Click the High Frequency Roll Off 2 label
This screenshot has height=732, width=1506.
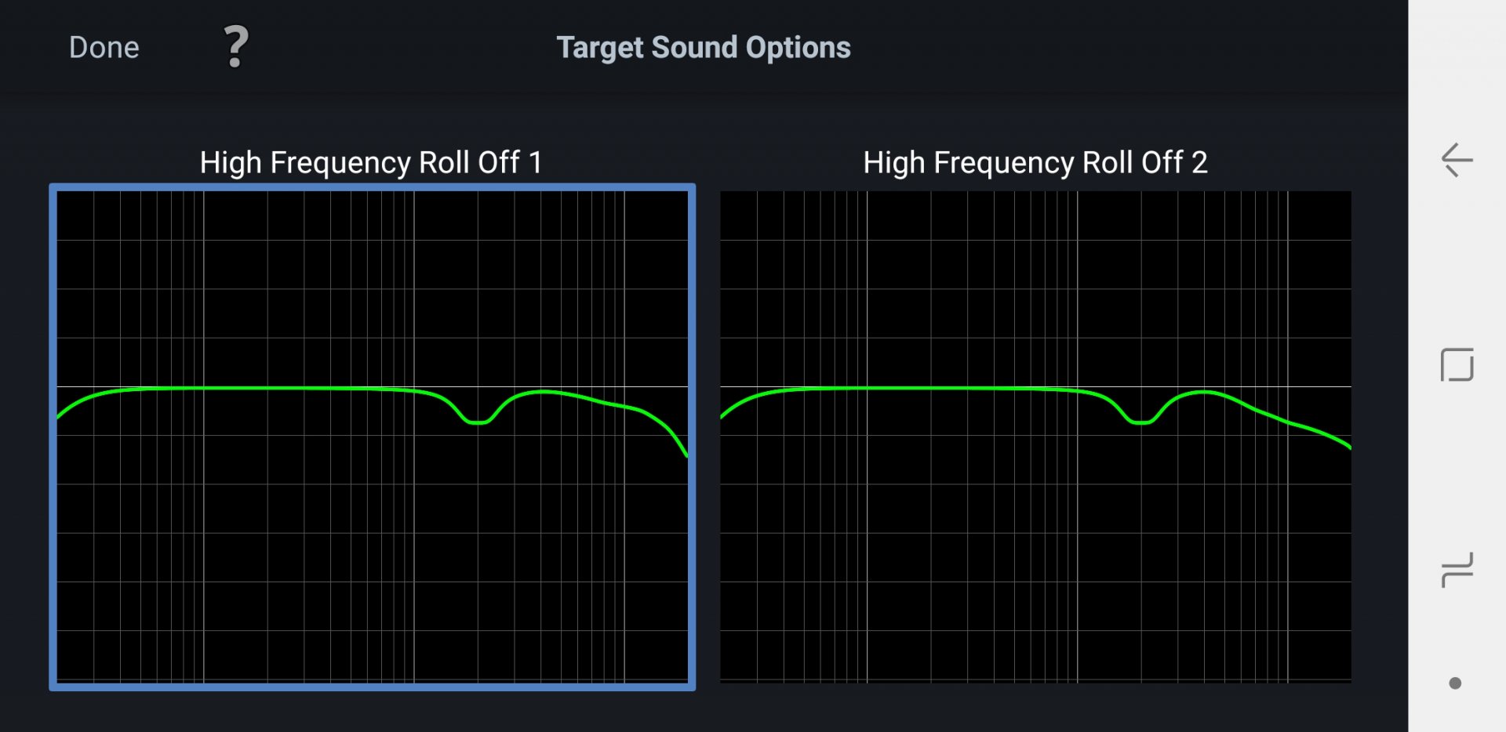(1035, 163)
